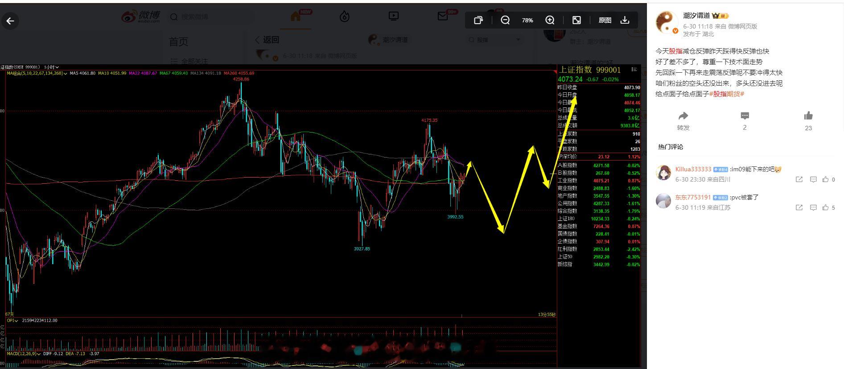Toggle the fit-to-screen icon
Viewport: 844px width, 369px height.
pyautogui.click(x=576, y=20)
